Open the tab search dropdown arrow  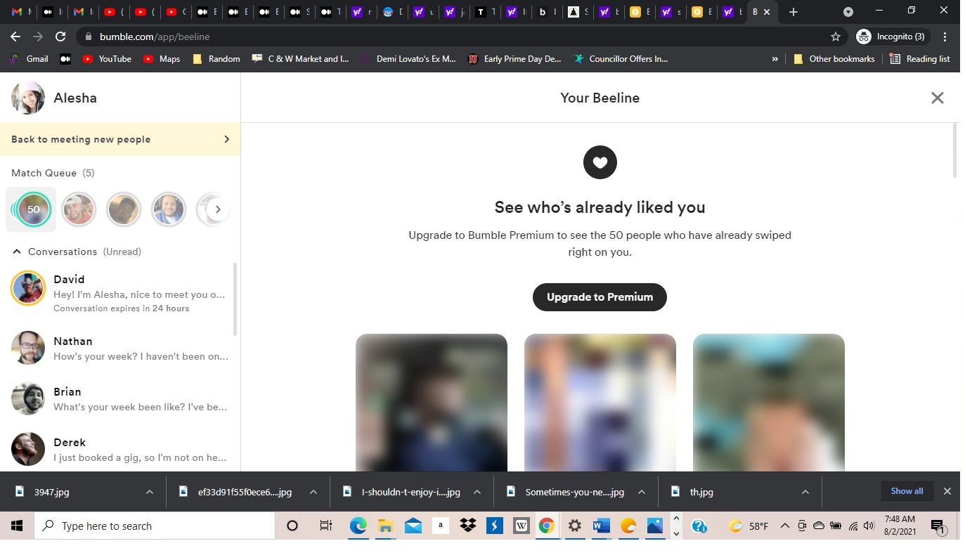[848, 12]
